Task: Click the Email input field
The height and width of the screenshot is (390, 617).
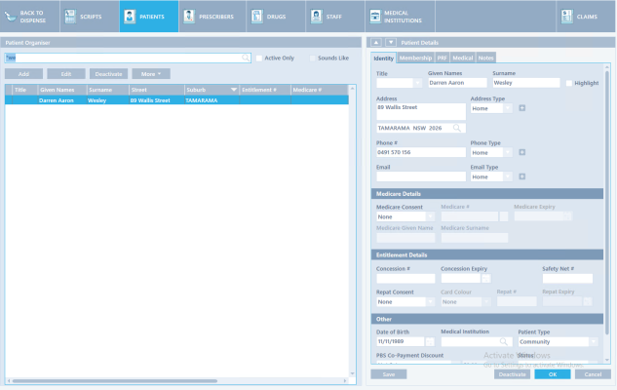Action: [420, 176]
